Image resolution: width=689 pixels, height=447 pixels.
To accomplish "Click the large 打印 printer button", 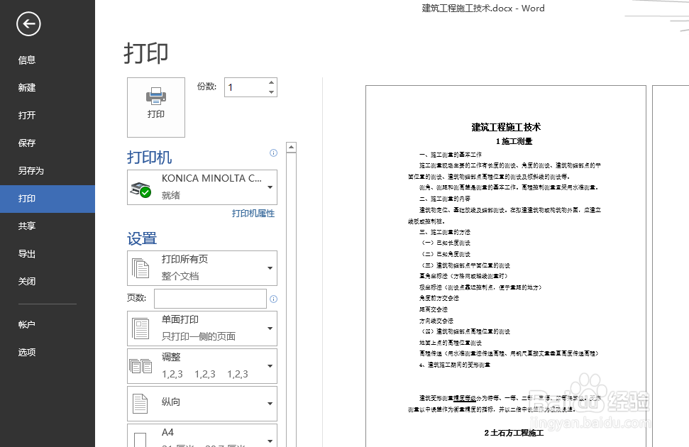I will coord(156,107).
